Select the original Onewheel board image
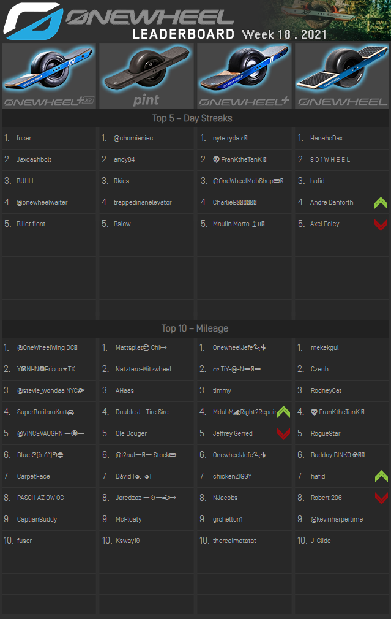 tap(341, 76)
